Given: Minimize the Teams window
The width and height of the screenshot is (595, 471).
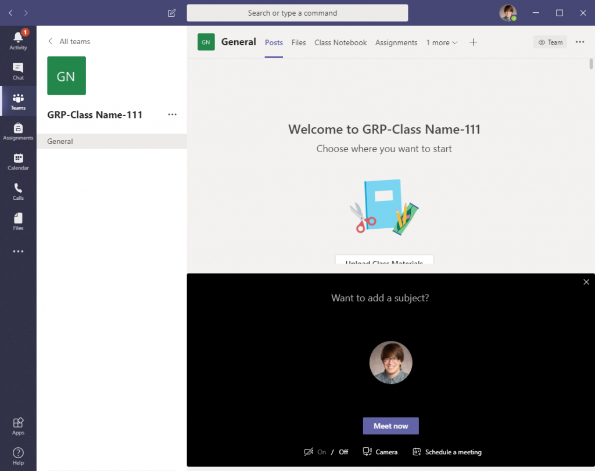Looking at the screenshot, I should [x=536, y=13].
